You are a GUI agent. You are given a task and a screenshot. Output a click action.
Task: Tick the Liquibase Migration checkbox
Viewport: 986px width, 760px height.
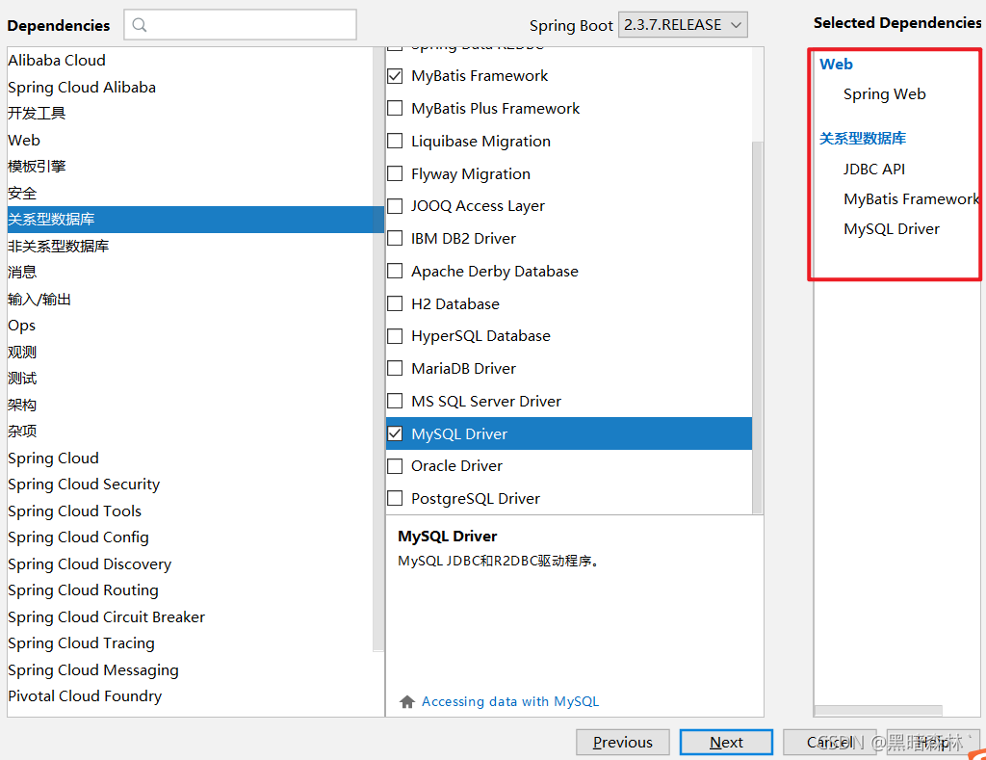[x=395, y=141]
